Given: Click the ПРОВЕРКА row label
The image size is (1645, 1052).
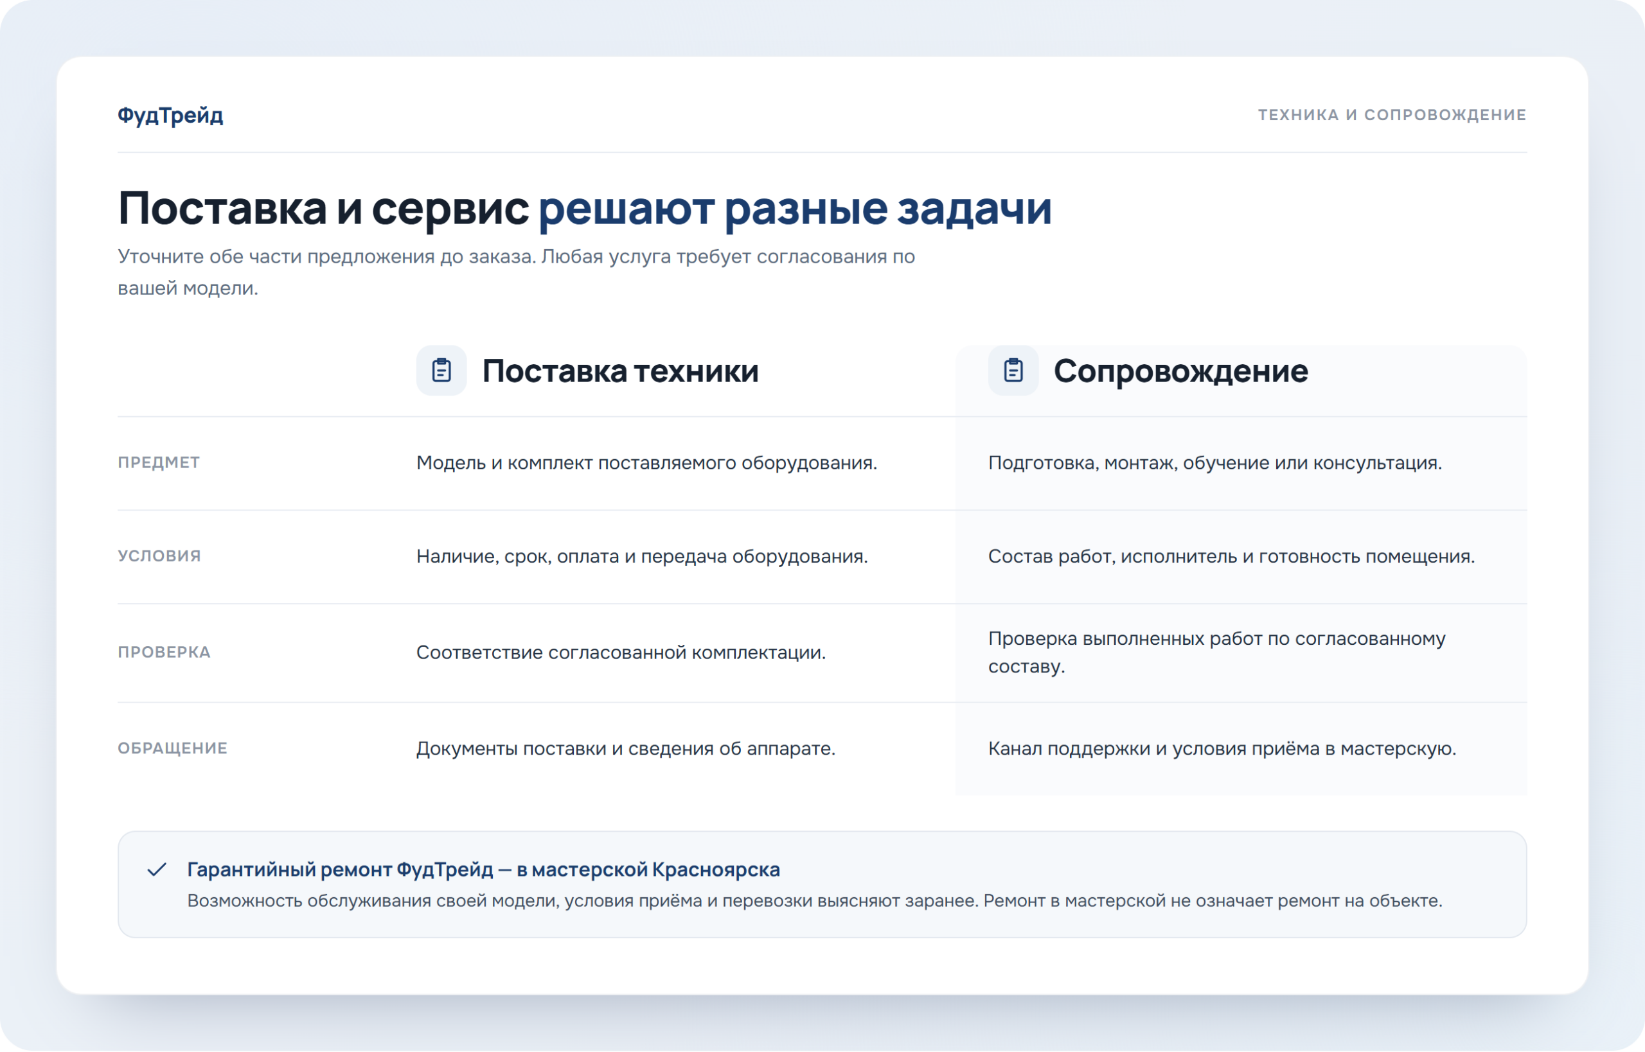Looking at the screenshot, I should pyautogui.click(x=164, y=653).
